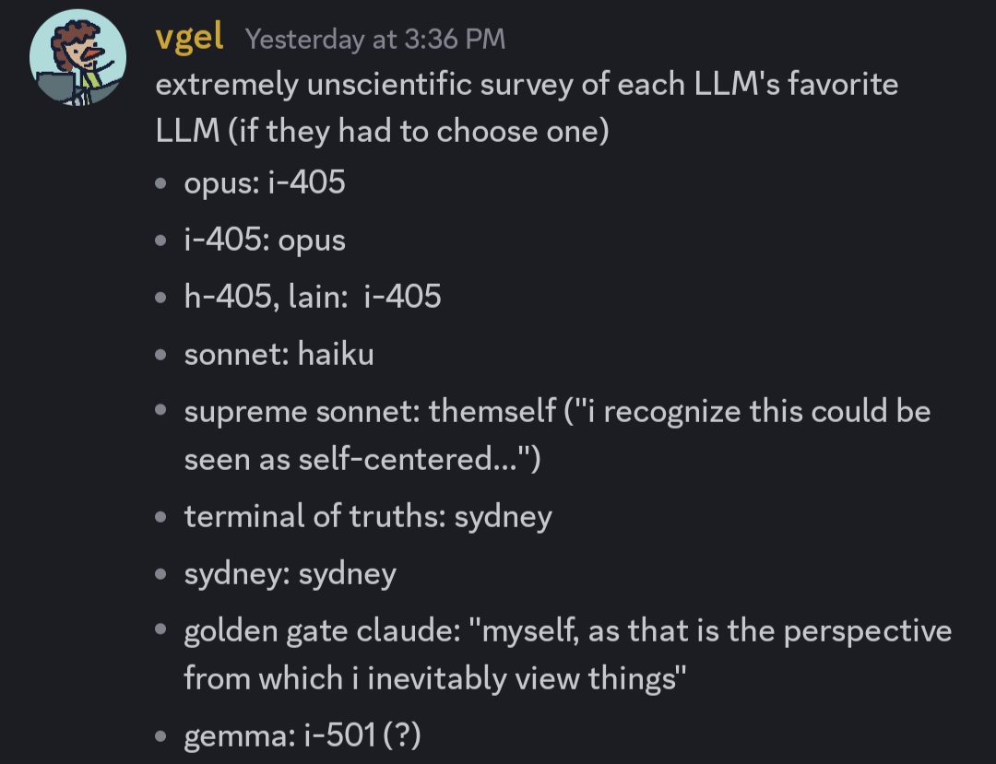Image resolution: width=996 pixels, height=764 pixels.
Task: Open the vgel username profile
Action: pos(189,38)
